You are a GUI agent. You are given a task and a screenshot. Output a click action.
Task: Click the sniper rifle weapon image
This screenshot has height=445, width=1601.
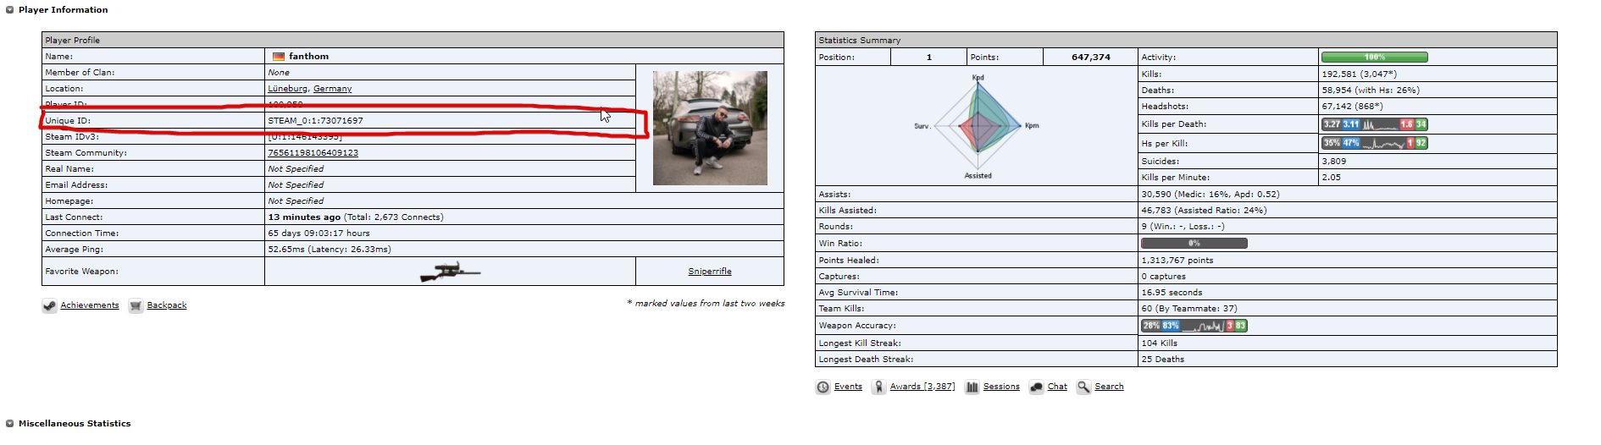pyautogui.click(x=450, y=272)
